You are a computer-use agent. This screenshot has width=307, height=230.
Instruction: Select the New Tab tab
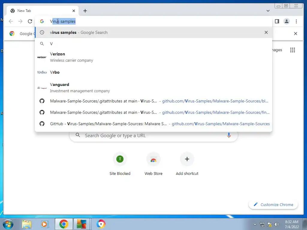pyautogui.click(x=43, y=11)
